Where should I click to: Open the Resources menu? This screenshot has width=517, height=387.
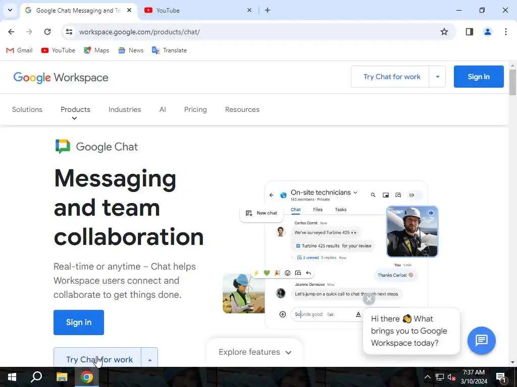click(x=242, y=109)
